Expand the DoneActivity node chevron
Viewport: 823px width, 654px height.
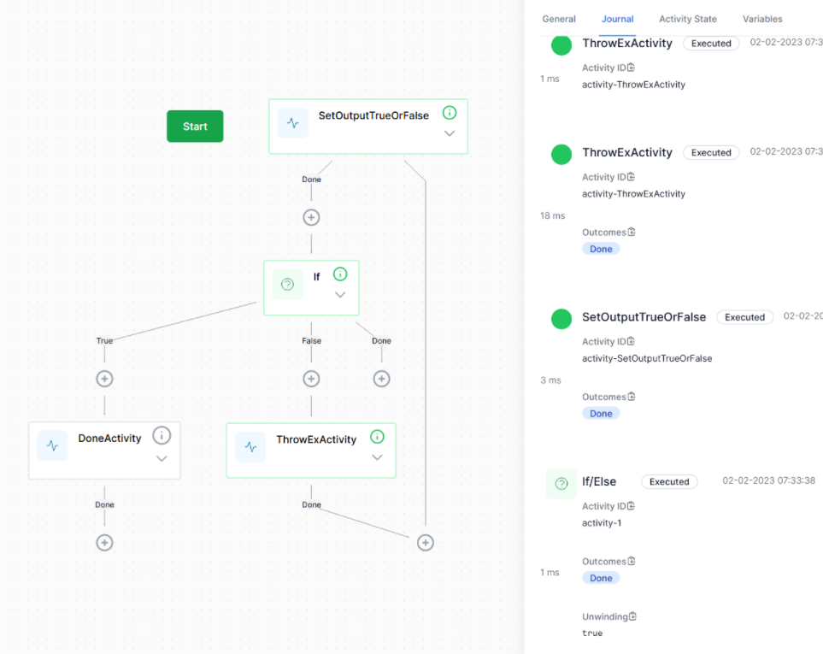tap(162, 458)
